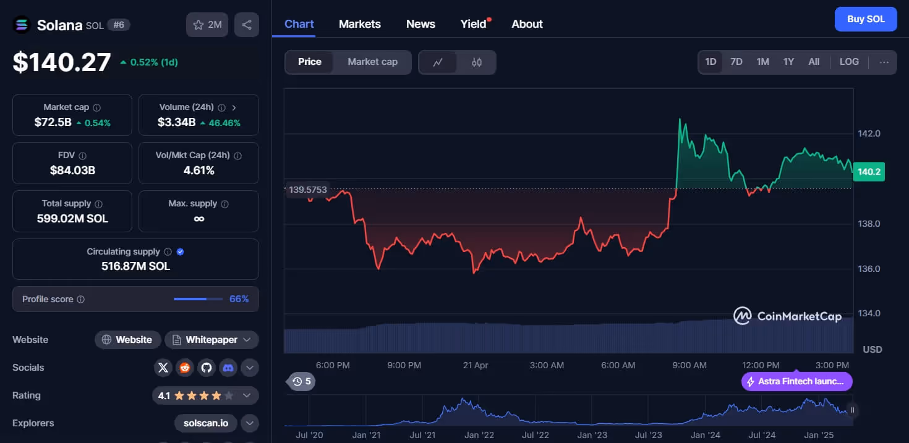Open solscan.io explorer
Viewport: 909px width, 443px height.
pos(206,423)
